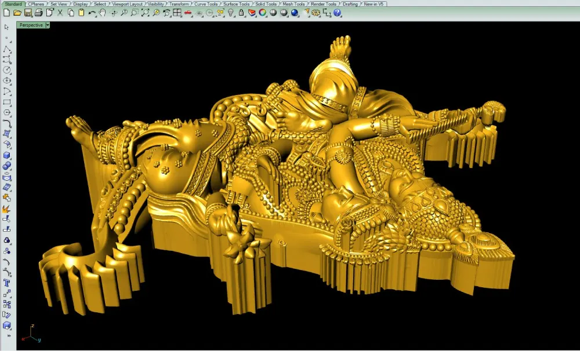The image size is (580, 351).
Task: Open a file with the folder icon
Action: click(x=17, y=13)
